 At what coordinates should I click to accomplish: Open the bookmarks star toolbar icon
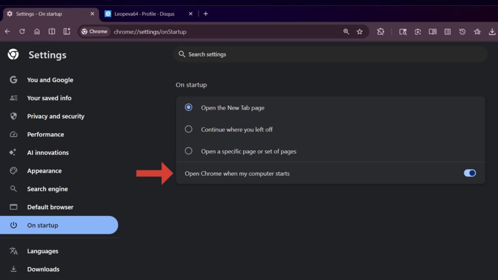click(477, 32)
